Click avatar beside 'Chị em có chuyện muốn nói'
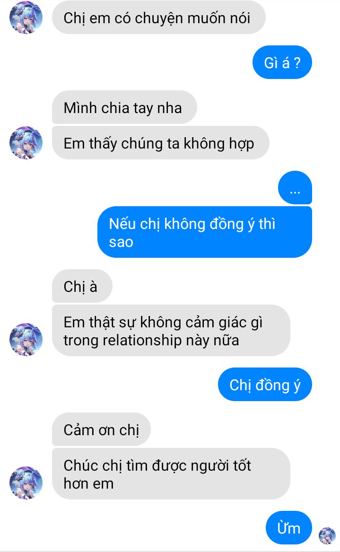 tap(26, 17)
